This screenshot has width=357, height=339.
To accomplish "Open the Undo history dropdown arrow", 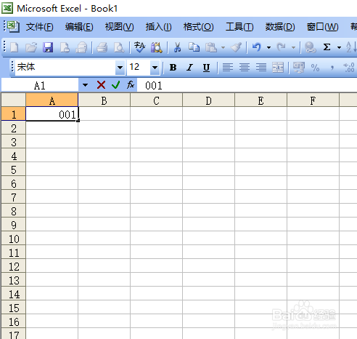I will pos(268,47).
